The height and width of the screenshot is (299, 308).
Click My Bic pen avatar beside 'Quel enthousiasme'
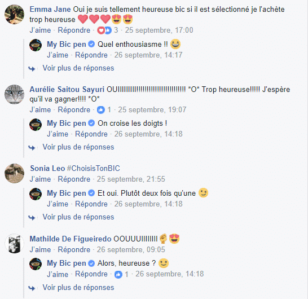36,45
